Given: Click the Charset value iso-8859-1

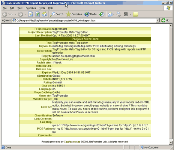Looking at the screenshot, I should [x=59, y=86].
